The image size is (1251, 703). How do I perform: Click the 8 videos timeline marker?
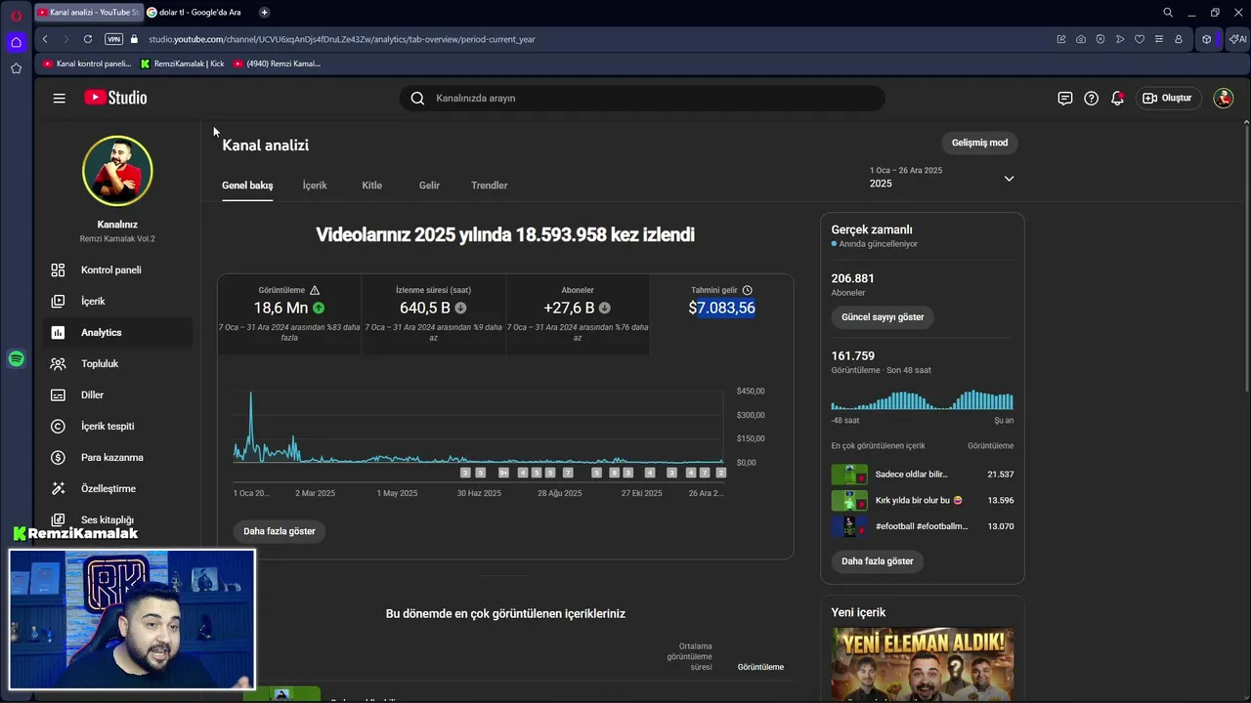click(x=615, y=473)
